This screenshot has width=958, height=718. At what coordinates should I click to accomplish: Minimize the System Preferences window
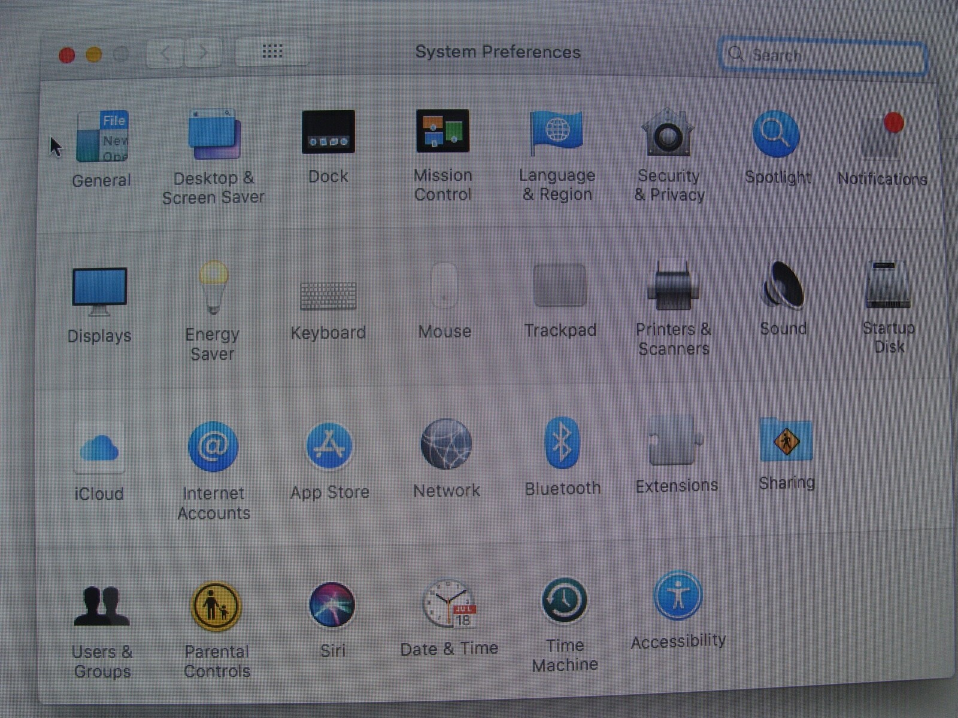pos(94,55)
